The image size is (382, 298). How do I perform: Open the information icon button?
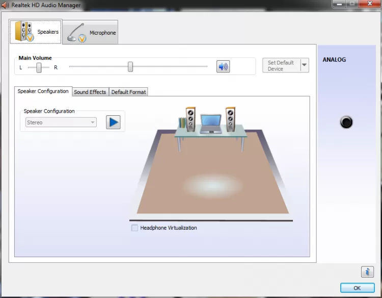click(x=367, y=272)
